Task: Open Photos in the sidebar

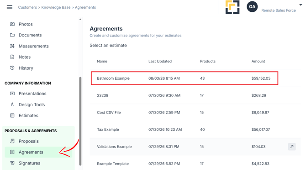Action: point(26,24)
